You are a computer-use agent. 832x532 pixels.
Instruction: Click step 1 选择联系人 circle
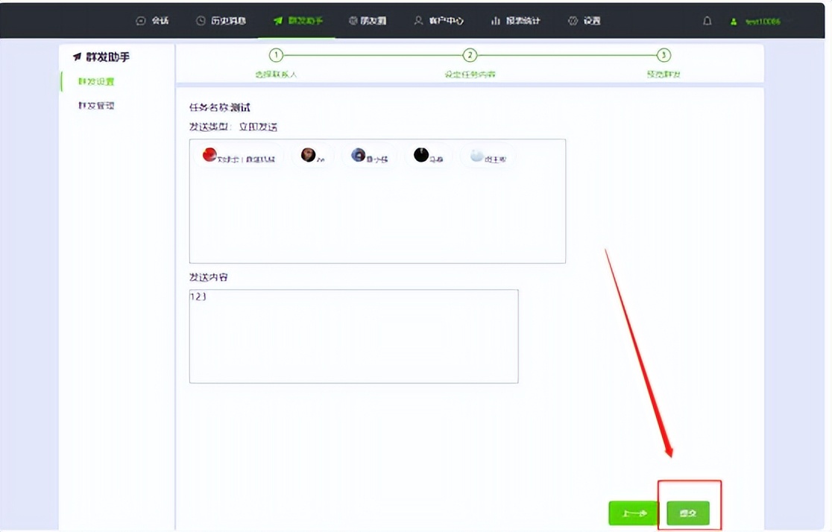pyautogui.click(x=276, y=55)
